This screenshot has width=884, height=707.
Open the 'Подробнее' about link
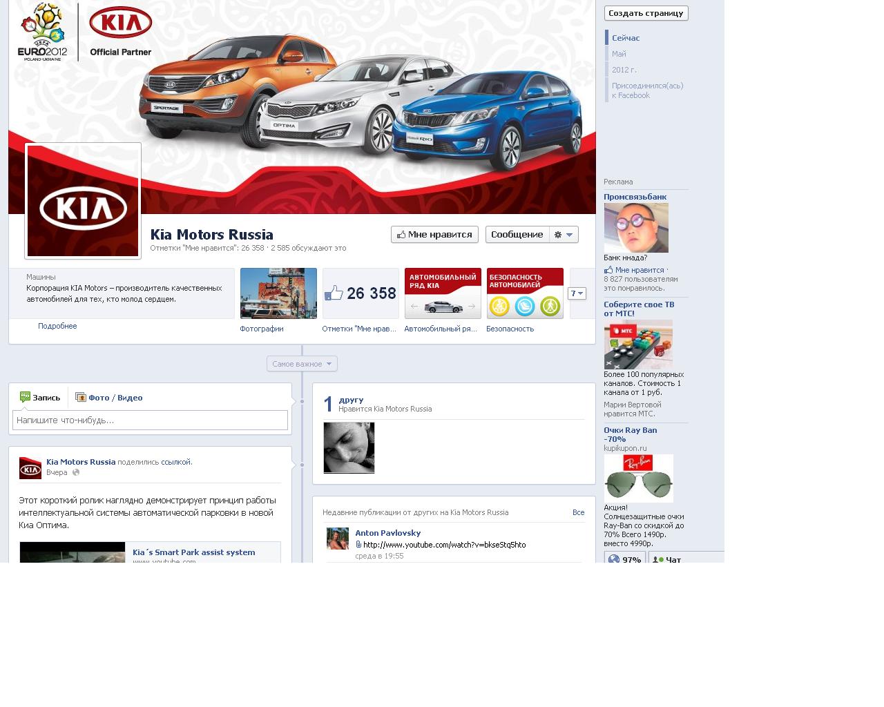point(57,326)
